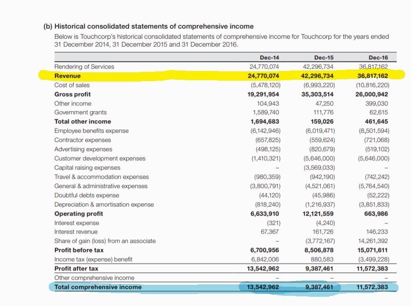Select Cost of sales value (10,816,220)
411x306 pixels.
372,85
